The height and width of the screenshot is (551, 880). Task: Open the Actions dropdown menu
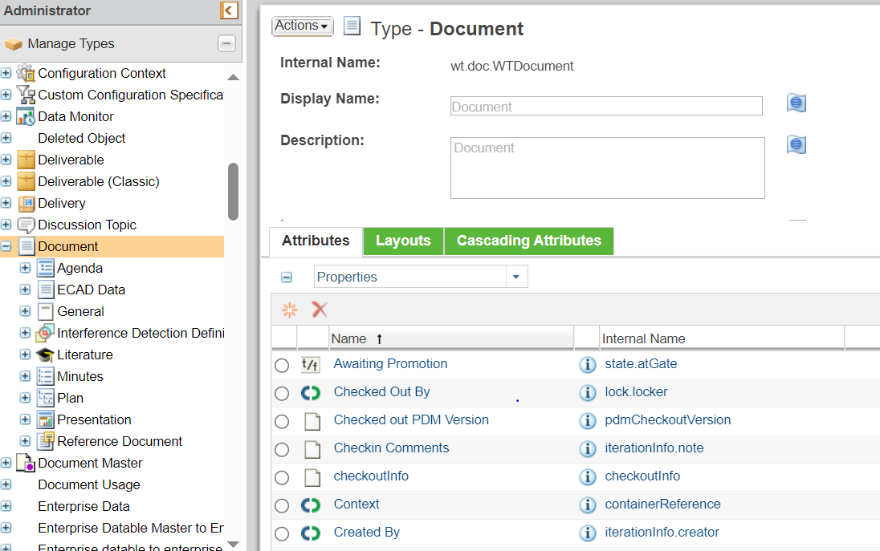point(302,26)
